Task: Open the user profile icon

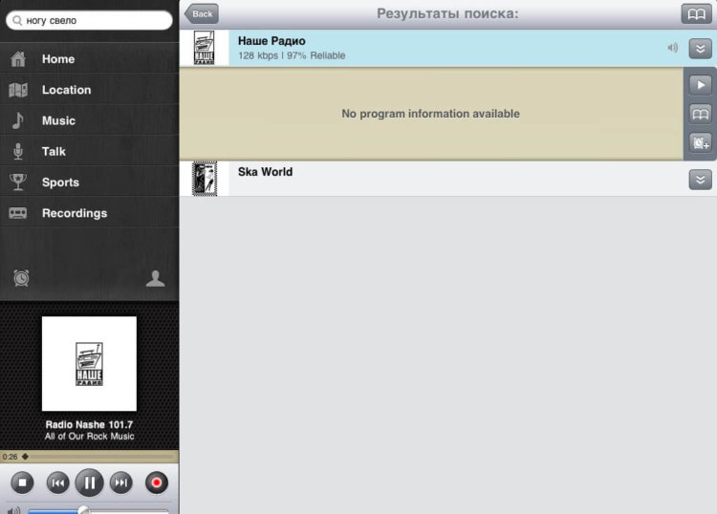Action: (x=155, y=278)
